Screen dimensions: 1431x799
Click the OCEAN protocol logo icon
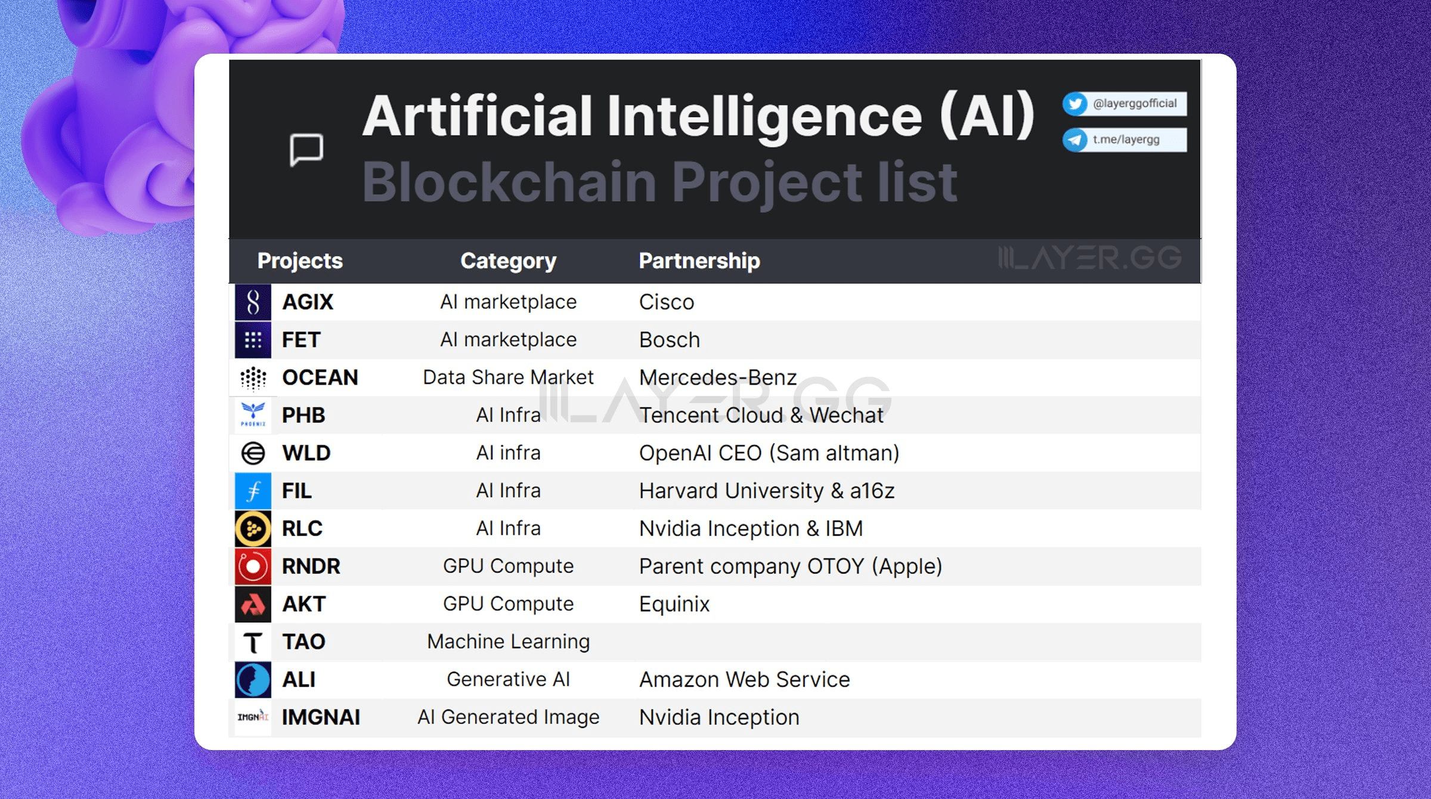click(253, 378)
